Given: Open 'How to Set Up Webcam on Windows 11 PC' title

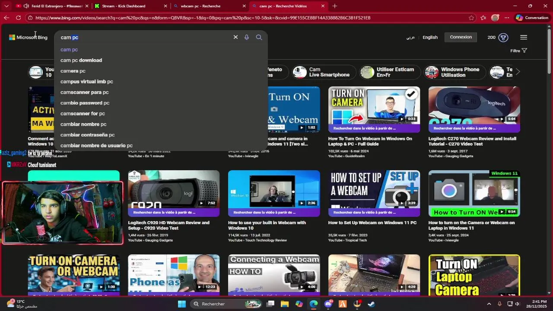Looking at the screenshot, I should pos(372,223).
